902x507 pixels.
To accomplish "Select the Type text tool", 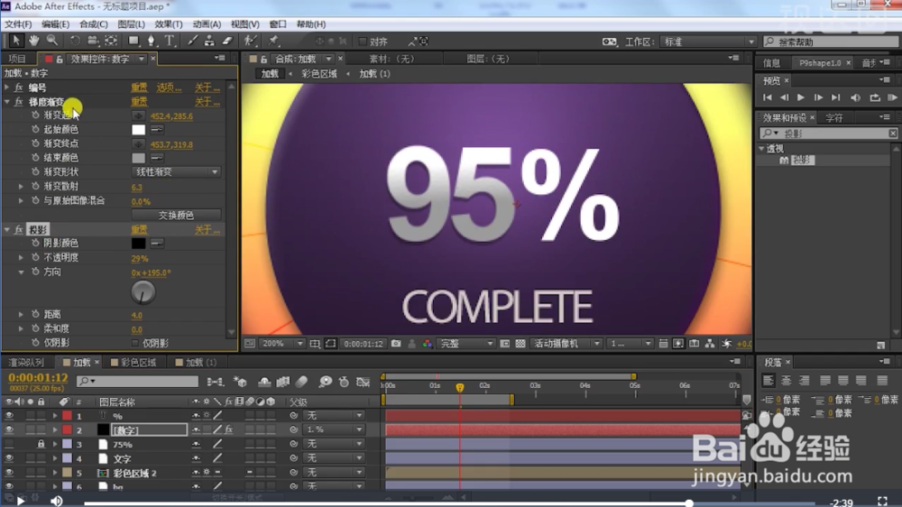I will coord(170,41).
